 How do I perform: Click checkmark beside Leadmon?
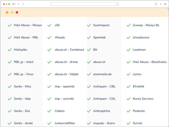129,50
